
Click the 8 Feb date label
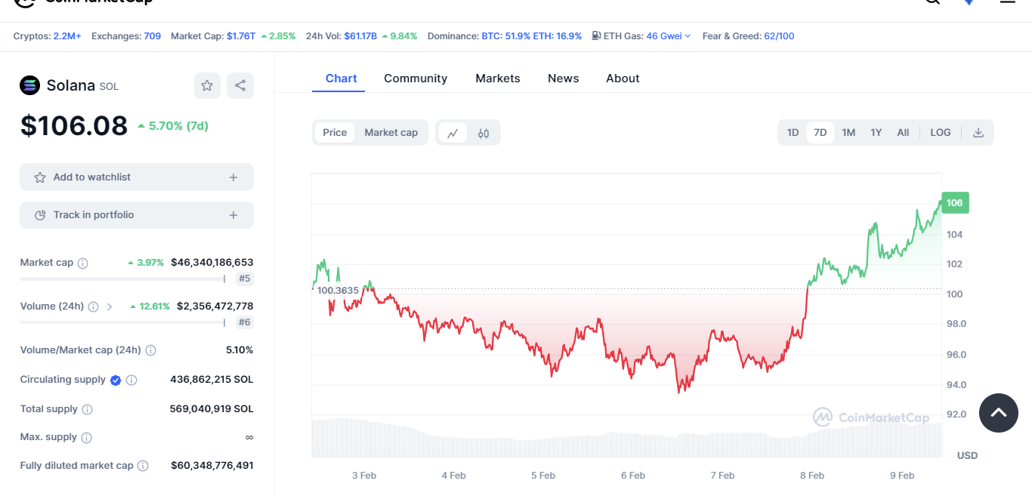coord(812,476)
